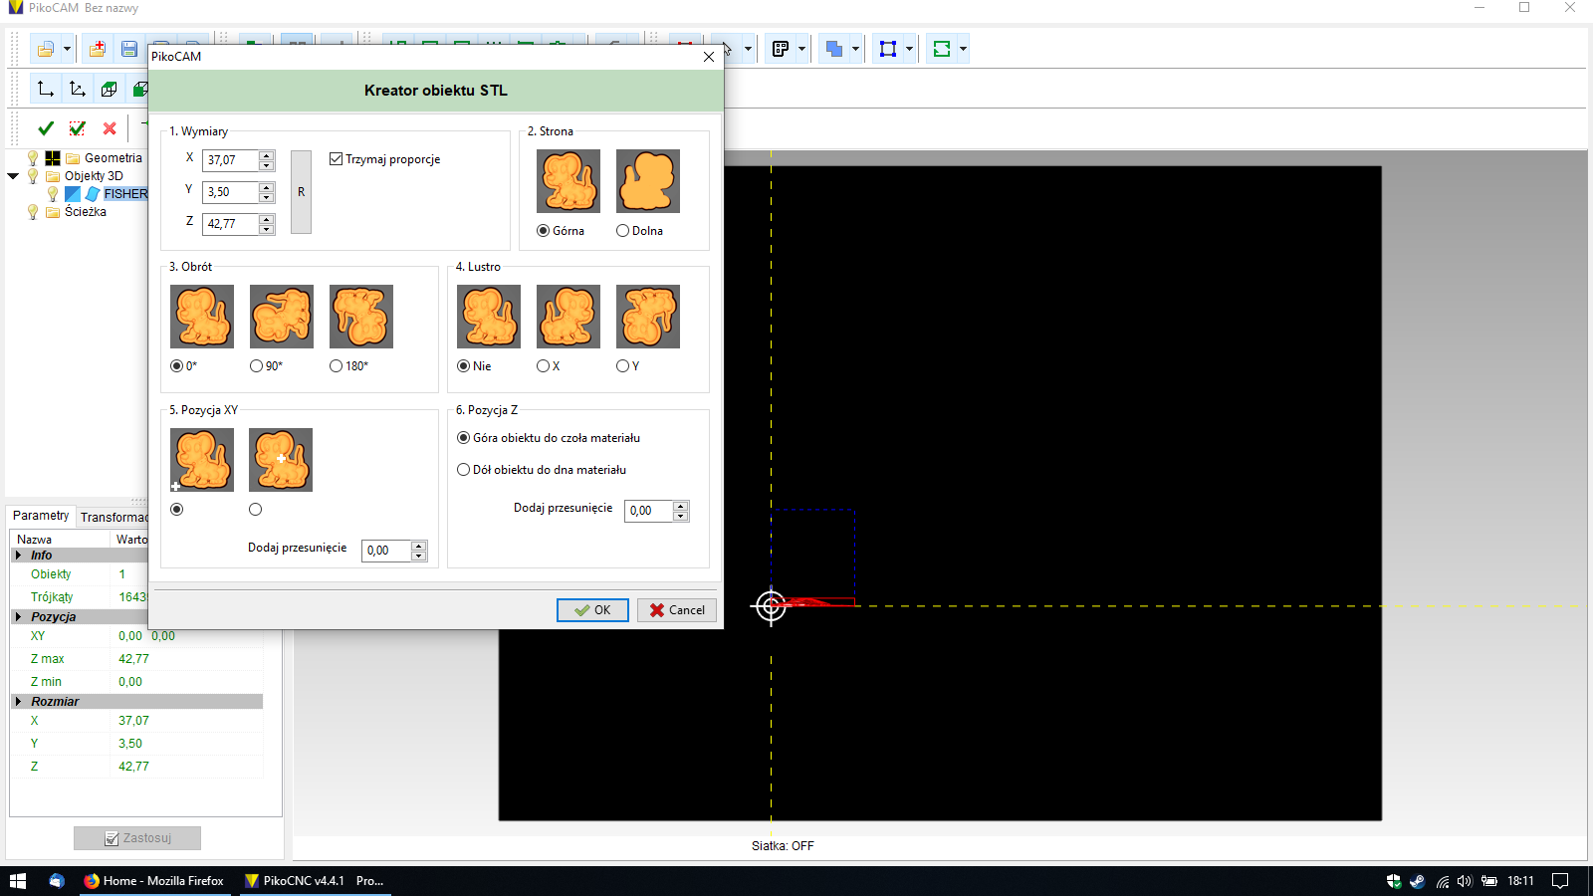This screenshot has height=896, width=1593.
Task: Toggle the lightbulb next to Objekty 3D
Action: click(x=33, y=175)
